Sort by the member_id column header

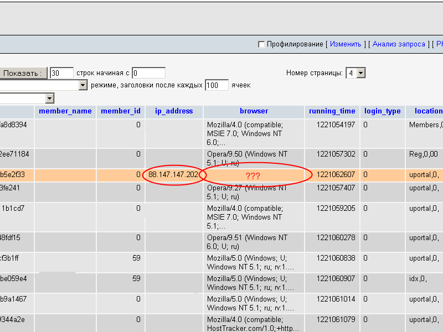pyautogui.click(x=121, y=111)
